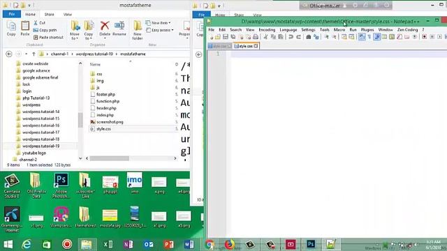Expand breadcrumb chevron after wordpress tutorial-19
The height and width of the screenshot is (251, 447).
[117, 54]
